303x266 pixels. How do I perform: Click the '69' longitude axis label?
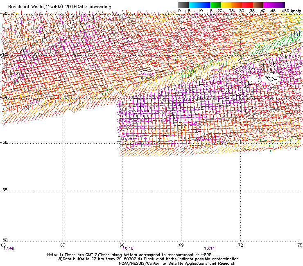pos(181,245)
